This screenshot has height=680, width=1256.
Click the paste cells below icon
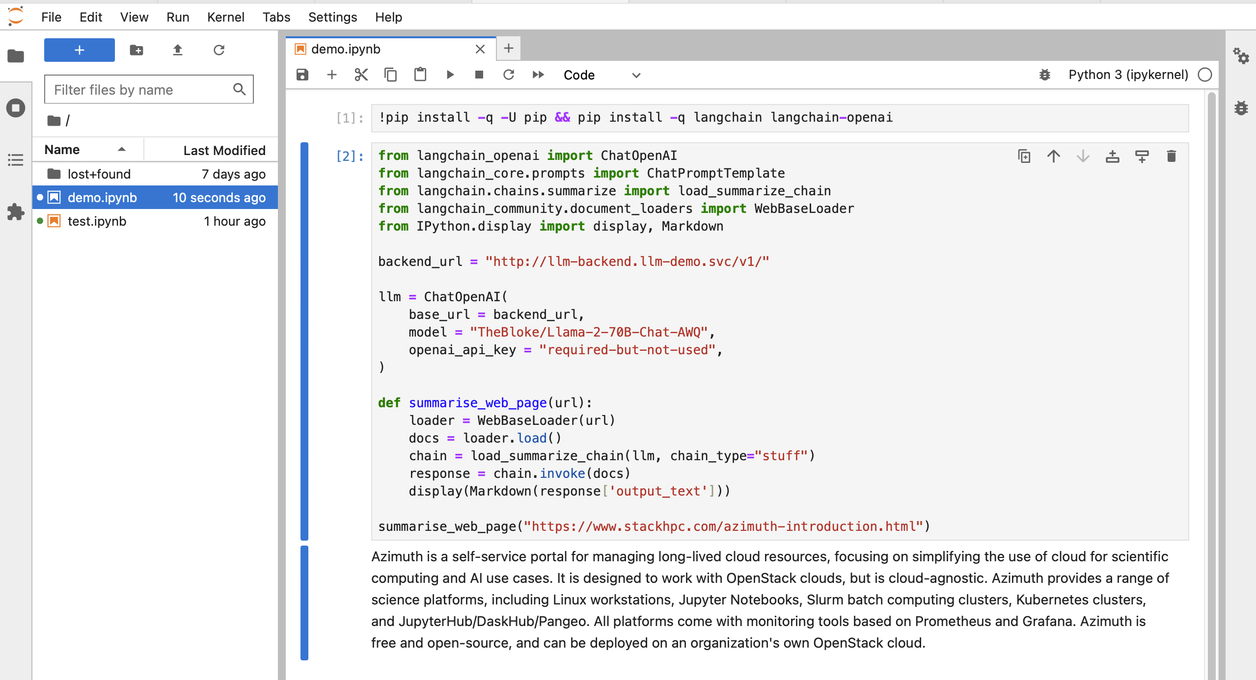[420, 74]
